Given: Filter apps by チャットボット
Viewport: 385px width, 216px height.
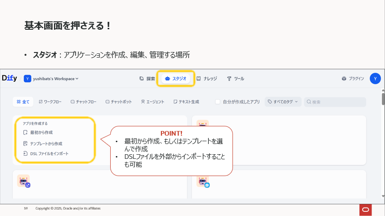Looking at the screenshot, I should coord(119,102).
